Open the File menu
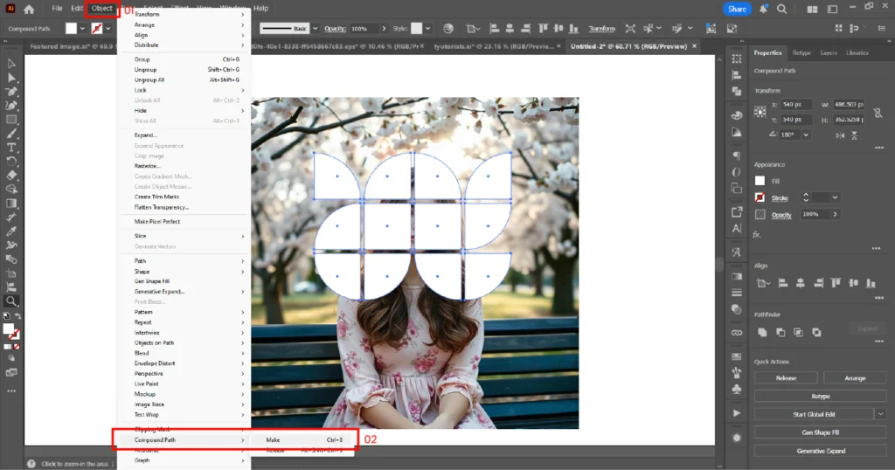 coord(57,9)
